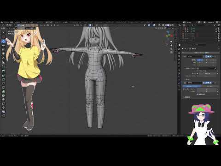The height and width of the screenshot is (166, 221).
Task: Select the Rip Region tool at toolbar bottom
Action: (3, 116)
